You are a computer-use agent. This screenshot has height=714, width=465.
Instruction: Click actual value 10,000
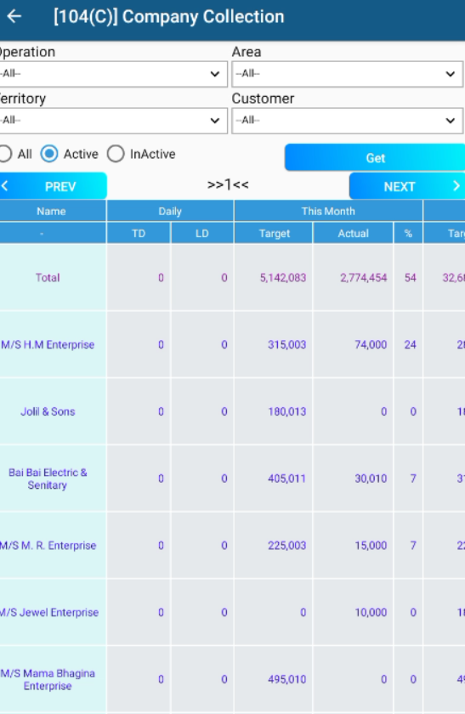click(371, 613)
